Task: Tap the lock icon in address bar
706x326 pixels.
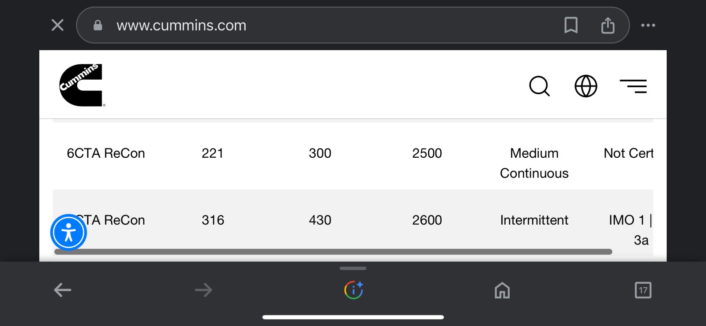Action: point(98,25)
